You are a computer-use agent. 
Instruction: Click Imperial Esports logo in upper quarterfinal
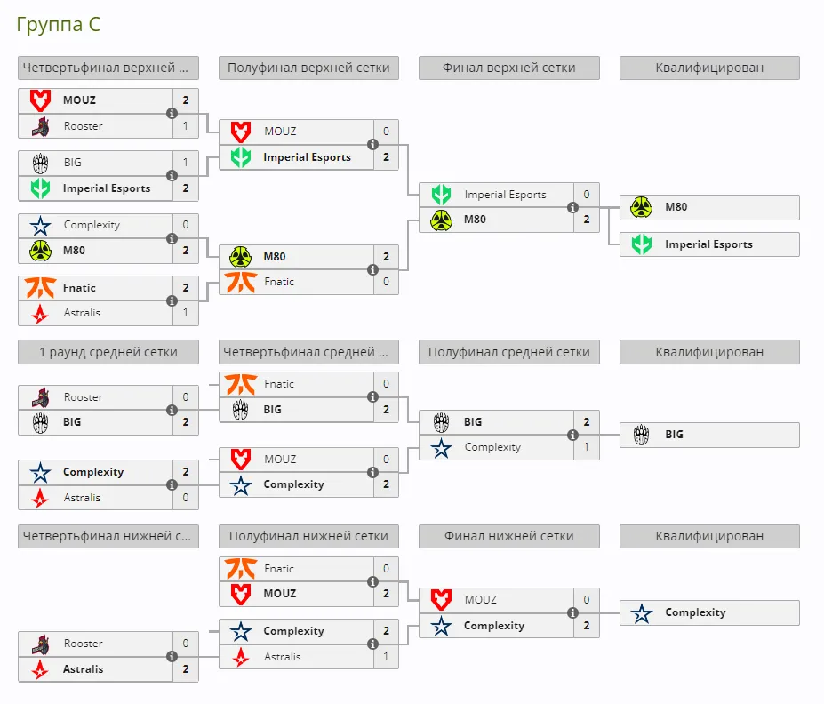(40, 188)
